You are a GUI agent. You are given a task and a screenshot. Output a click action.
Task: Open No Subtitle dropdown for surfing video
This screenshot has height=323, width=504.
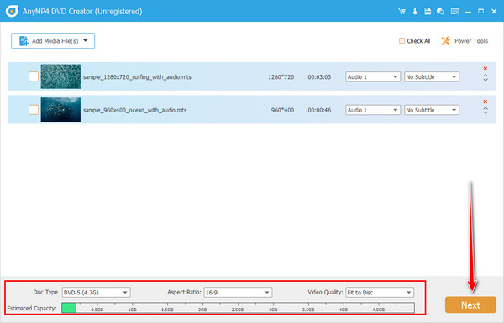(432, 76)
